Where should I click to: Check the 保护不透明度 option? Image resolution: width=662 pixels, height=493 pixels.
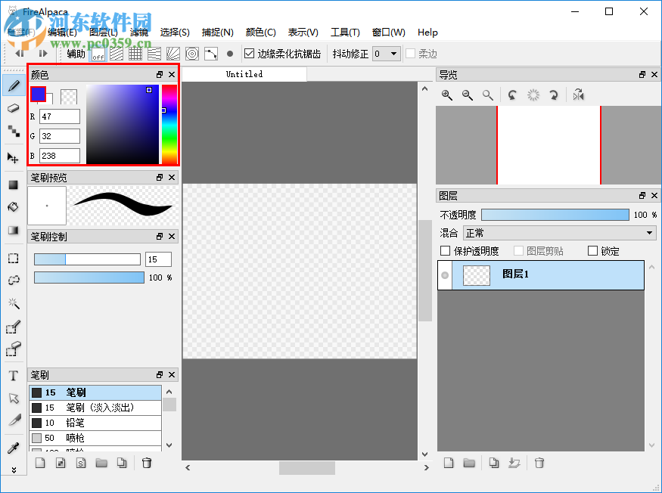446,251
